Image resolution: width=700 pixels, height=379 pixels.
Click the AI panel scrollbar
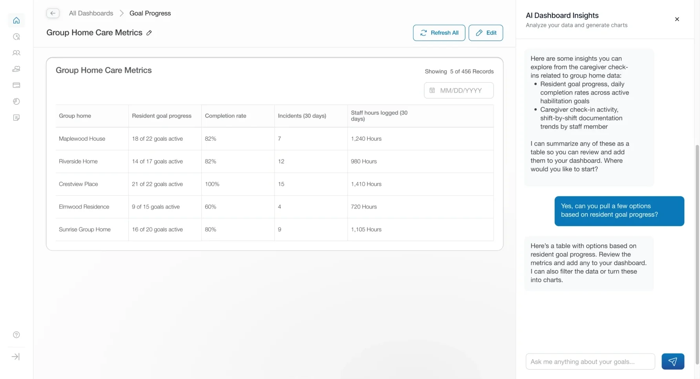(x=697, y=255)
